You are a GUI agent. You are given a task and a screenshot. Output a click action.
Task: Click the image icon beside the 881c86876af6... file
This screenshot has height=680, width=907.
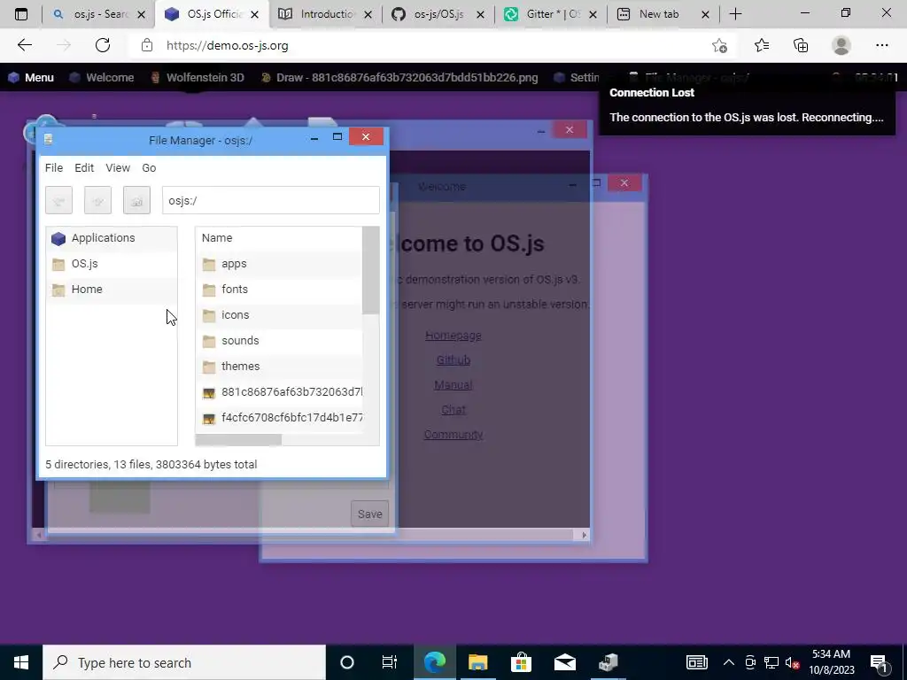click(x=209, y=393)
